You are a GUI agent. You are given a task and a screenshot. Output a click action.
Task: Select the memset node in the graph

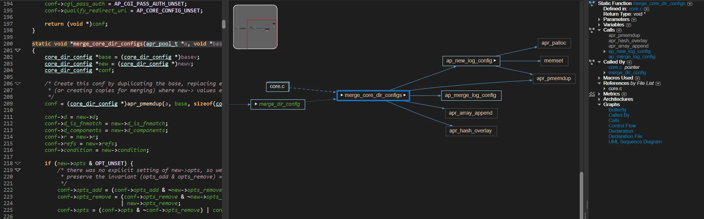(x=554, y=61)
